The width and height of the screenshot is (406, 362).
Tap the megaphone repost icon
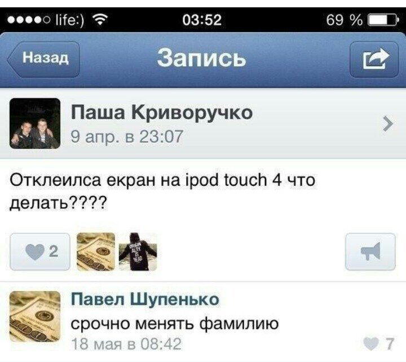[x=370, y=252]
